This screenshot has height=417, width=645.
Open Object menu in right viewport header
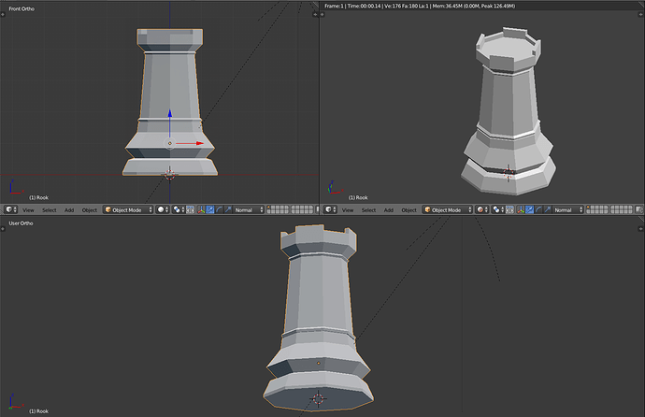(x=408, y=210)
